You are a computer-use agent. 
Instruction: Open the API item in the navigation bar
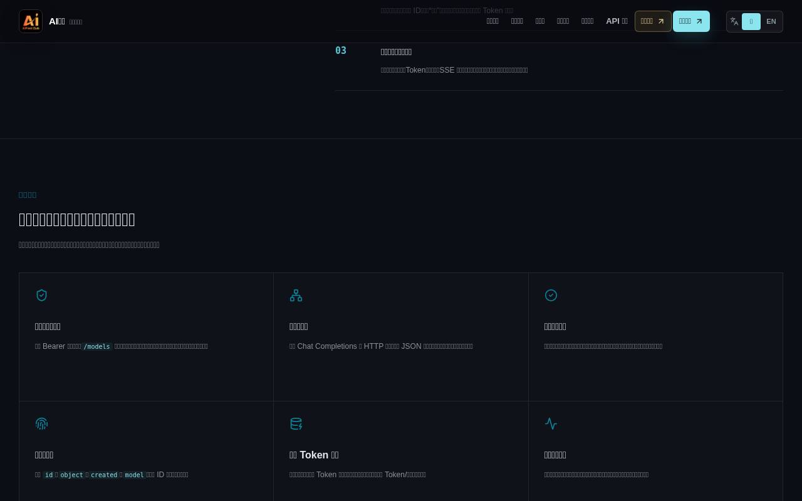coord(617,21)
